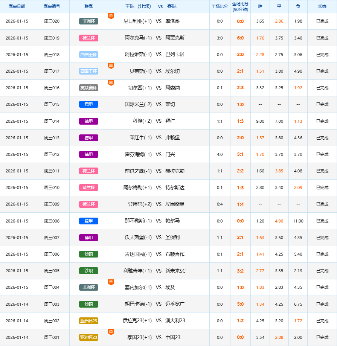Click the 非洲杯 tag for match 周三020
This screenshot has width=337, height=346.
coord(88,21)
